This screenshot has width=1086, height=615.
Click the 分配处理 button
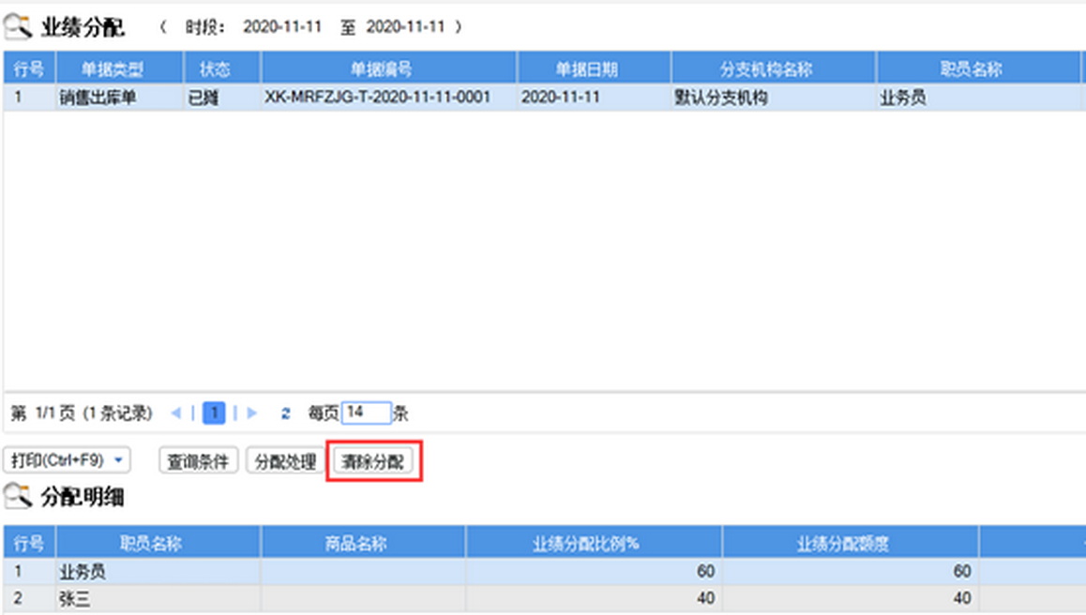[x=285, y=461]
